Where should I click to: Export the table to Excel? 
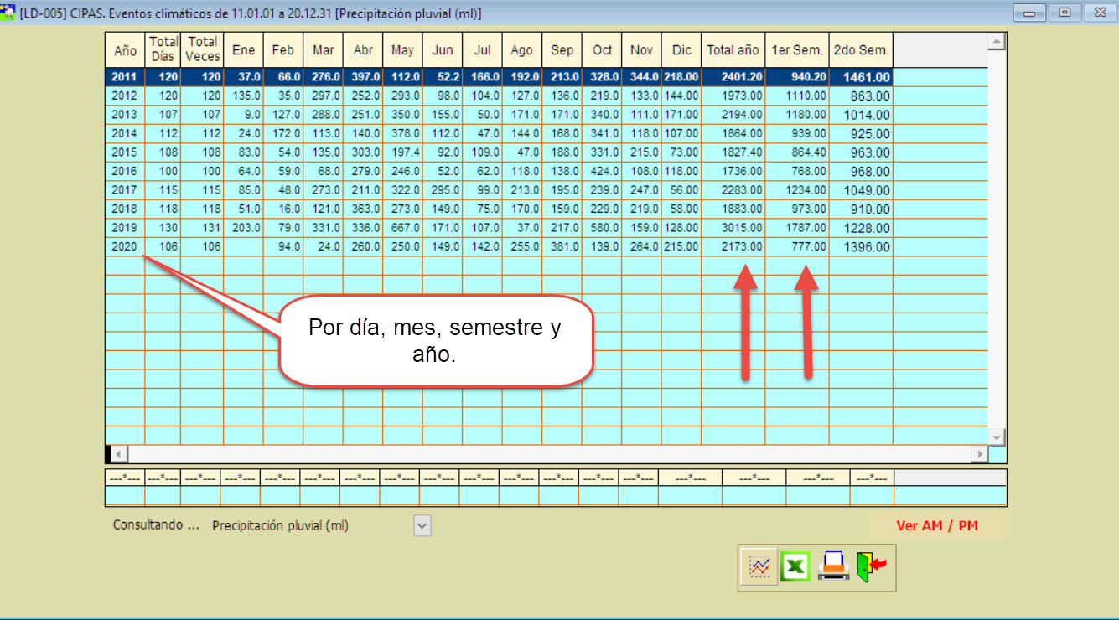tap(795, 566)
